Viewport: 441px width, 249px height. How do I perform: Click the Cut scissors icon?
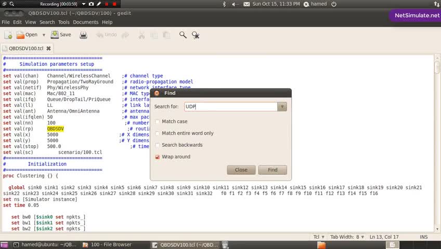[x=141, y=35]
